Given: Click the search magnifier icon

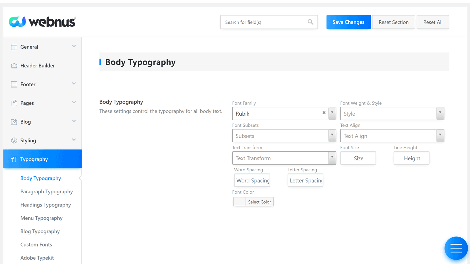Looking at the screenshot, I should pyautogui.click(x=310, y=22).
